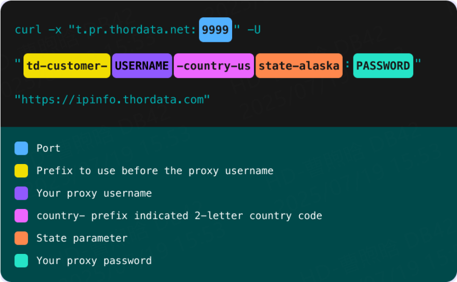
Task: Click 'Prefix to use before the proxy username'
Action: pyautogui.click(x=155, y=171)
